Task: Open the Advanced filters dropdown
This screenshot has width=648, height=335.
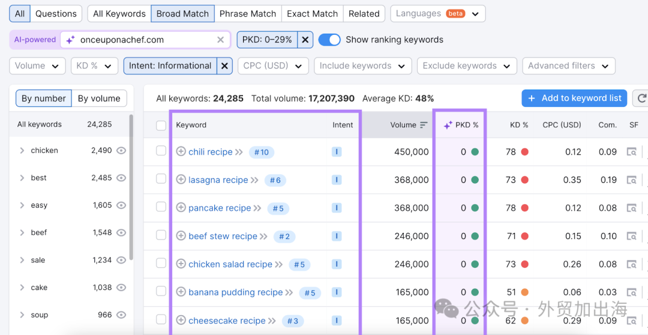Action: [x=569, y=66]
